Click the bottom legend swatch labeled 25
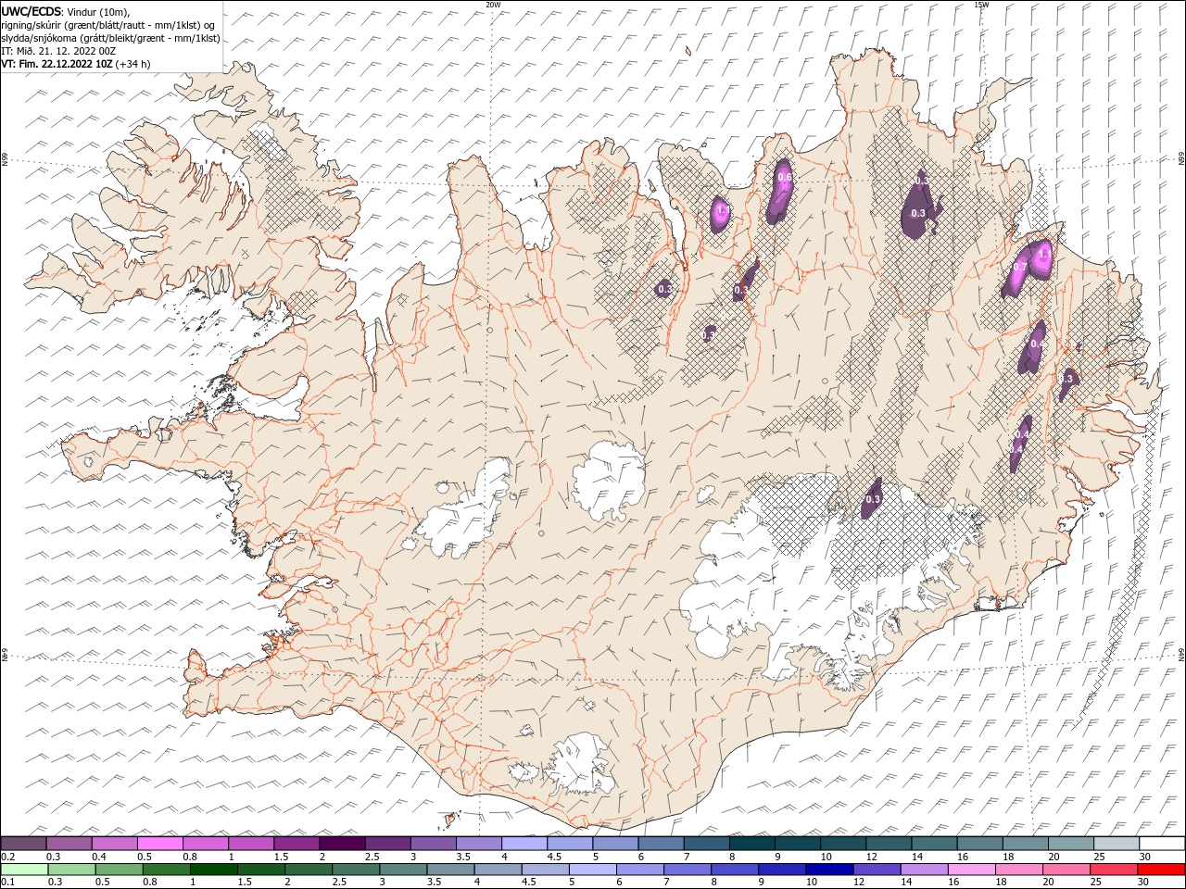1186x889 pixels. tap(1114, 870)
